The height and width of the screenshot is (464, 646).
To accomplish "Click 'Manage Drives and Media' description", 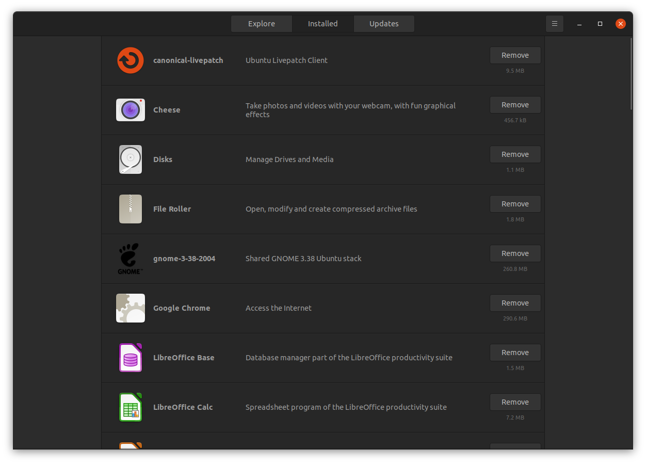I will (x=289, y=159).
